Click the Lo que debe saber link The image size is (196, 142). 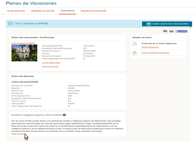(x=51, y=62)
